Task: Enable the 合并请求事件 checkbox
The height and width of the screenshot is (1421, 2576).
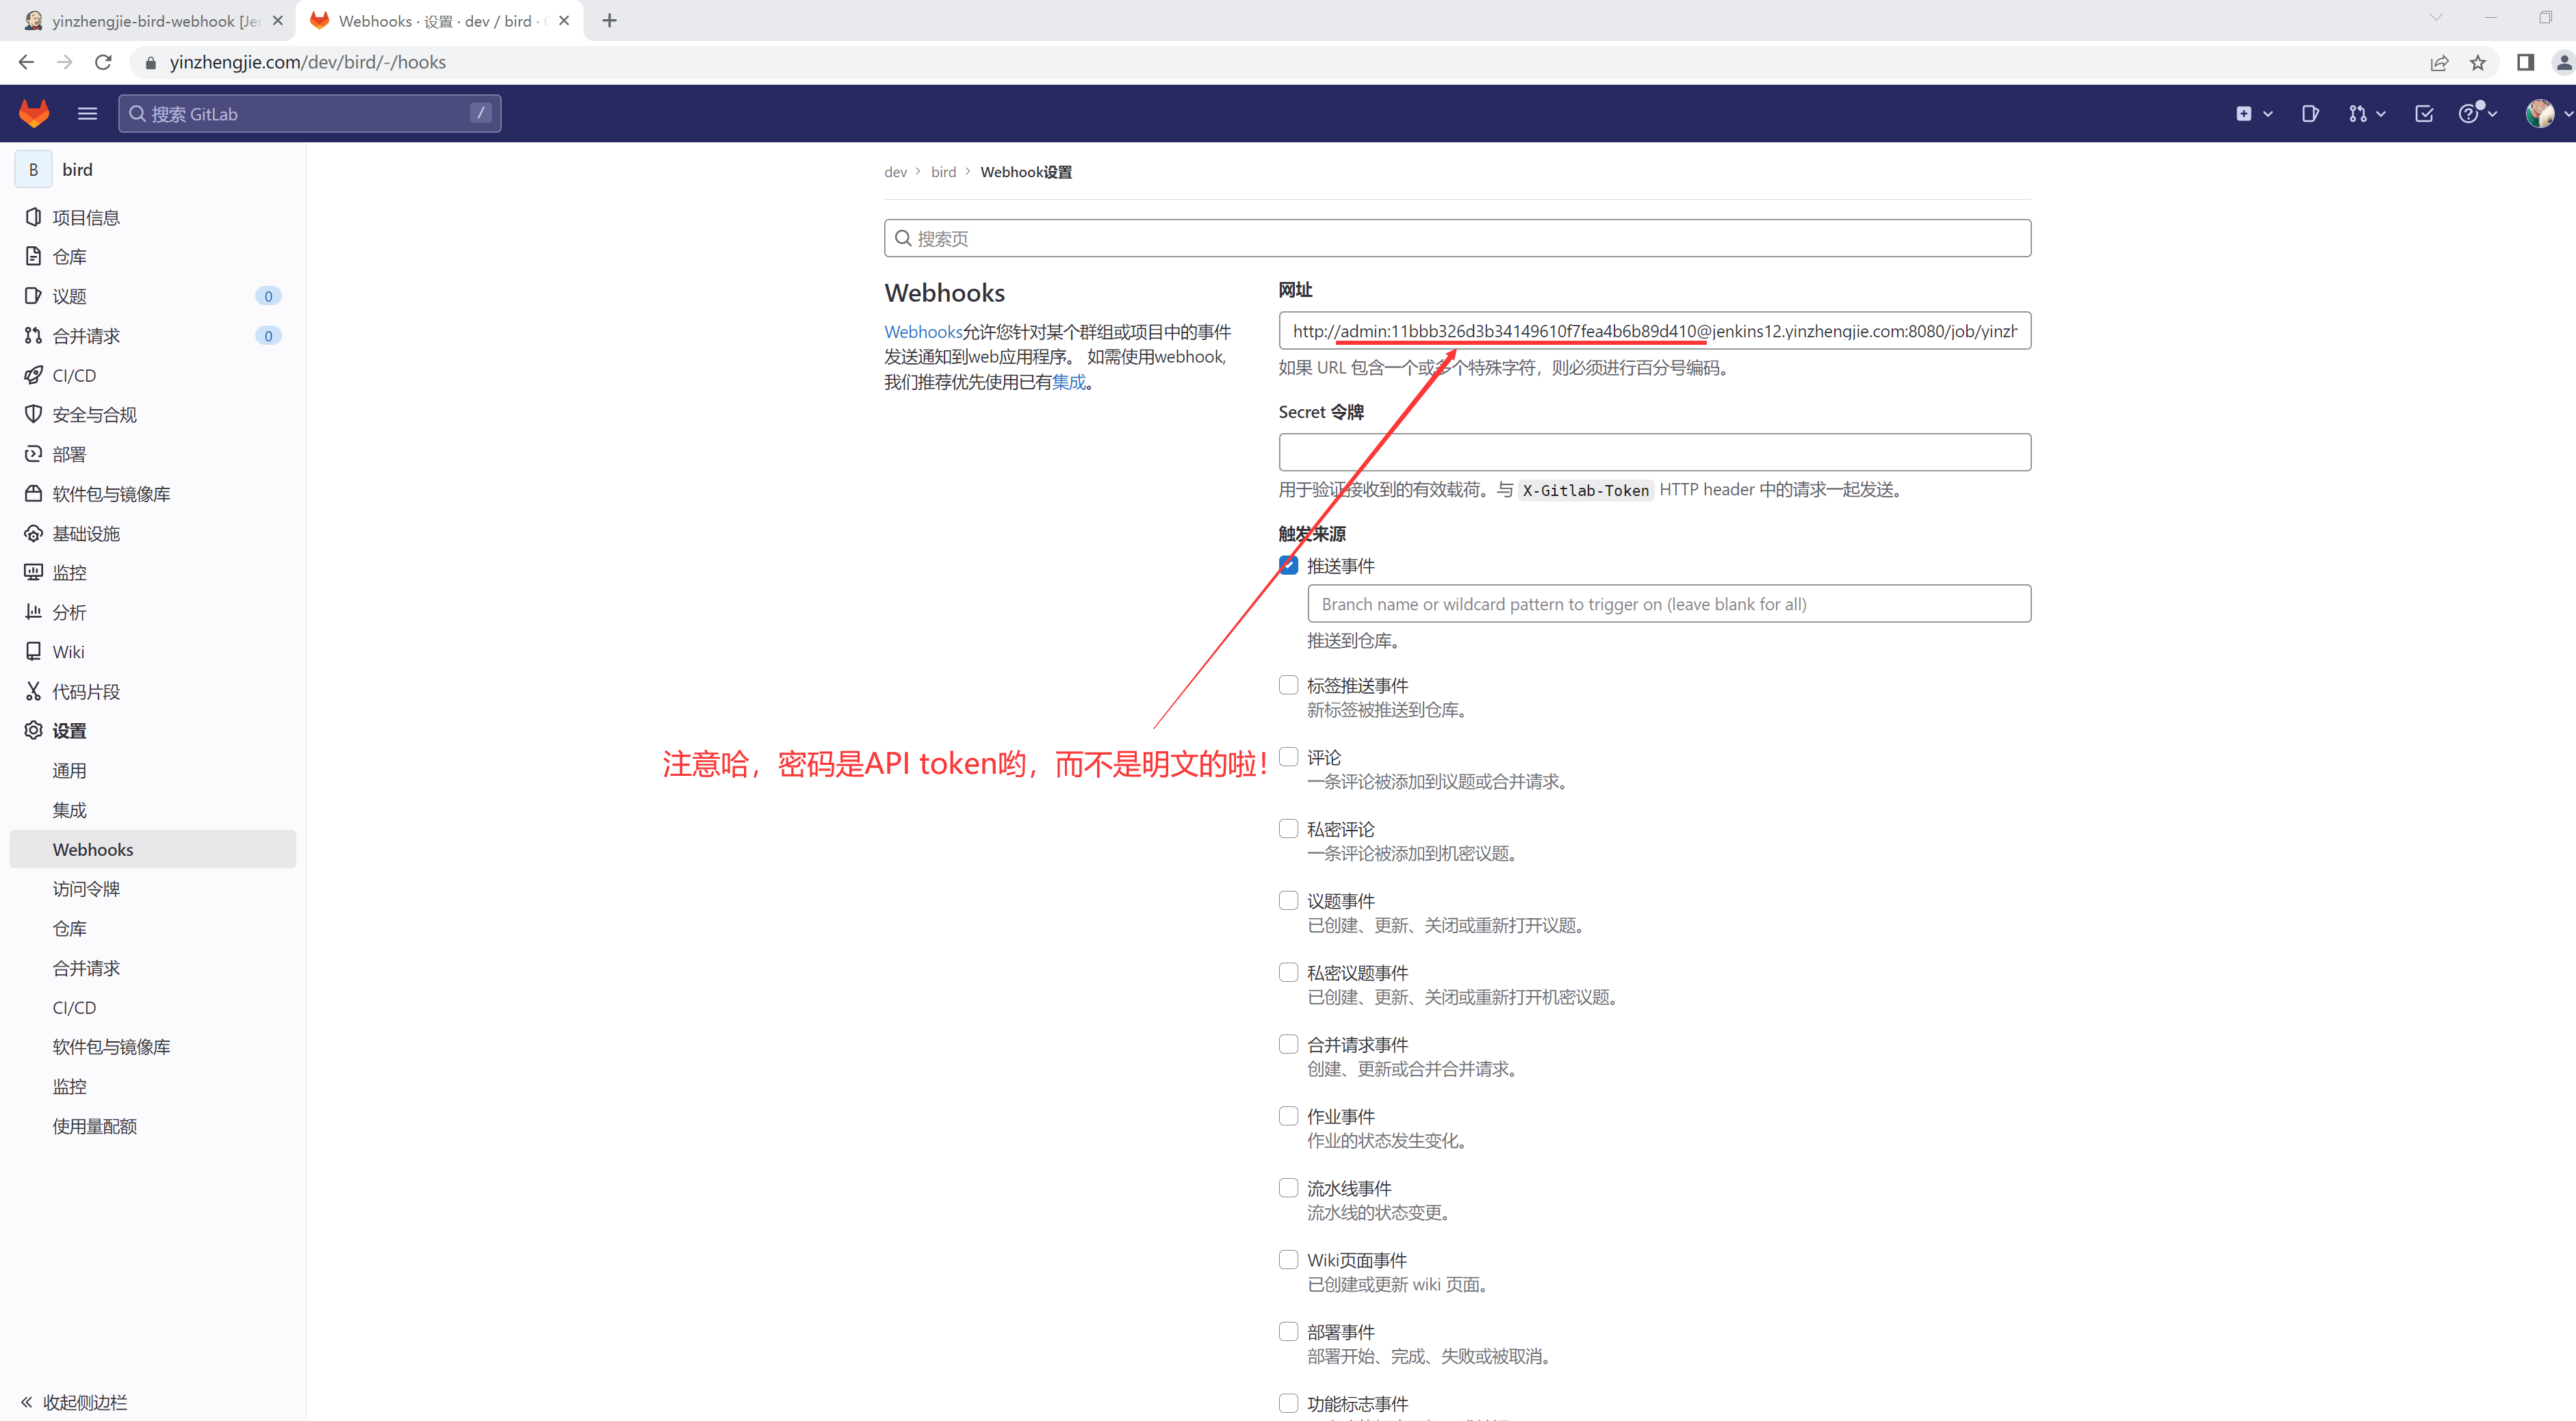Action: point(1288,1044)
